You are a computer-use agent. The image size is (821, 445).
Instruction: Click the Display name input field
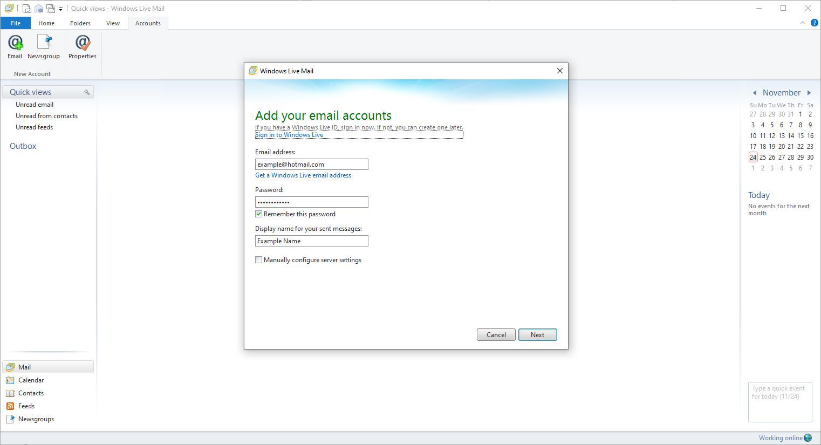[312, 241]
